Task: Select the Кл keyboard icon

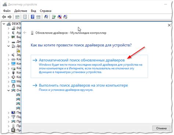Action: [x=13, y=59]
